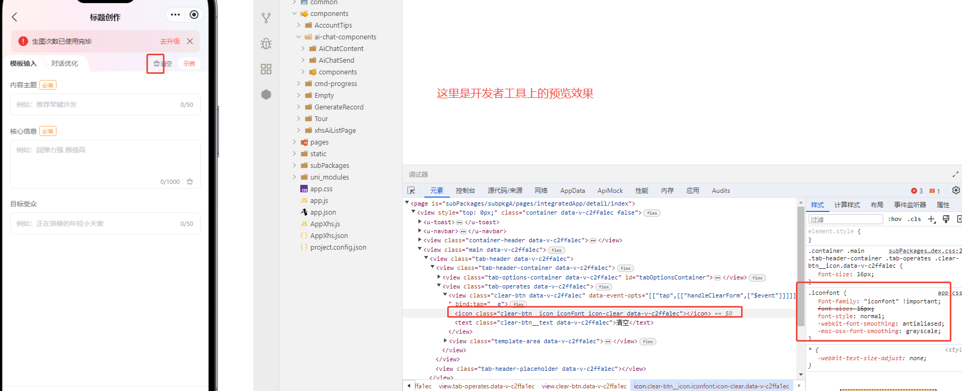Image resolution: width=962 pixels, height=391 pixels.
Task: Open the debug bug icon in sidebar
Action: click(x=266, y=44)
